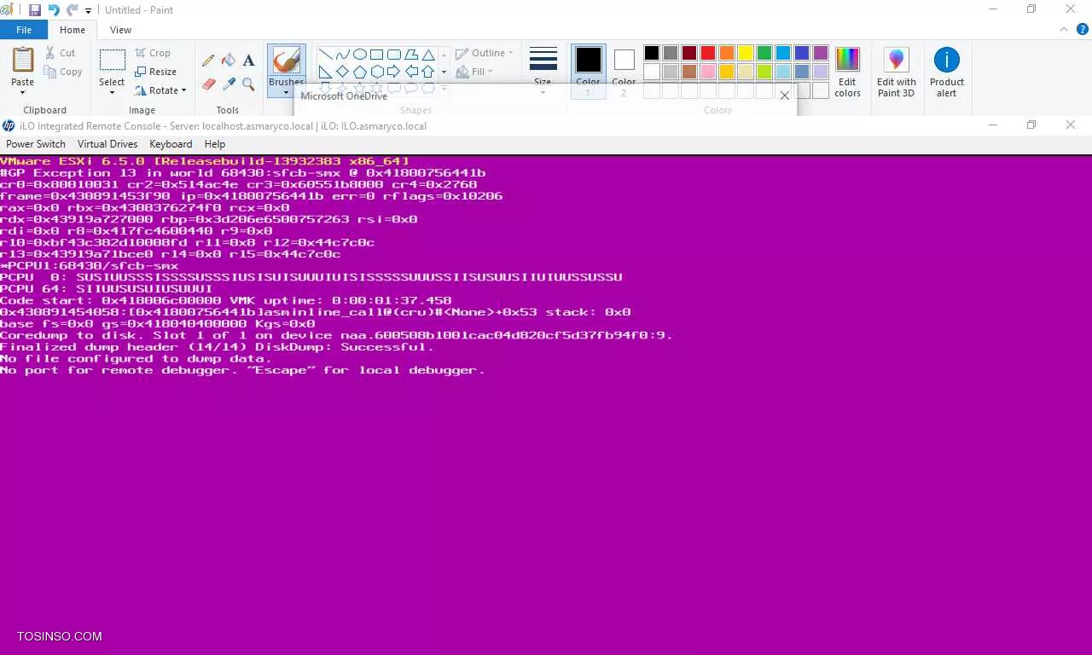Image resolution: width=1092 pixels, height=655 pixels.
Task: Pick the yellow color swatch
Action: [x=746, y=53]
